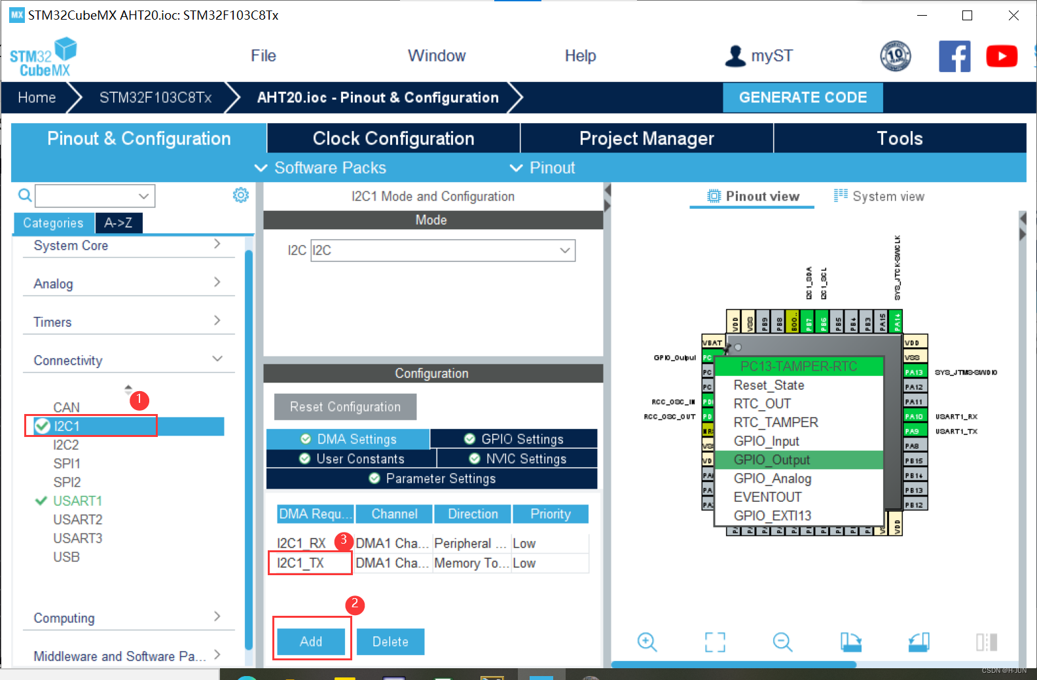This screenshot has height=680, width=1037.
Task: Click Delete DMA request button
Action: (x=390, y=641)
